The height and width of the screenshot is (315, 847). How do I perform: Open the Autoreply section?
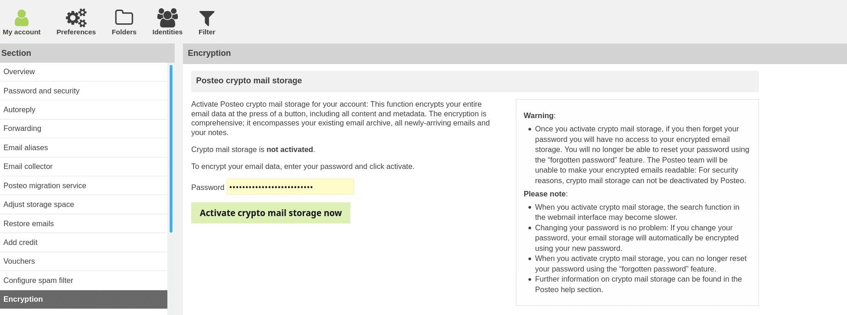click(x=19, y=110)
